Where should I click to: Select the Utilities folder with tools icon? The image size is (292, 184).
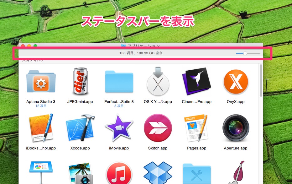click(x=197, y=174)
